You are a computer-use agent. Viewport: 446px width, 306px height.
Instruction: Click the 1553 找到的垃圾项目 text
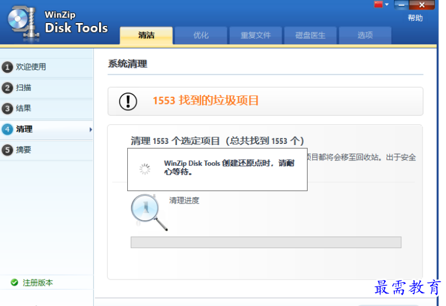(206, 100)
